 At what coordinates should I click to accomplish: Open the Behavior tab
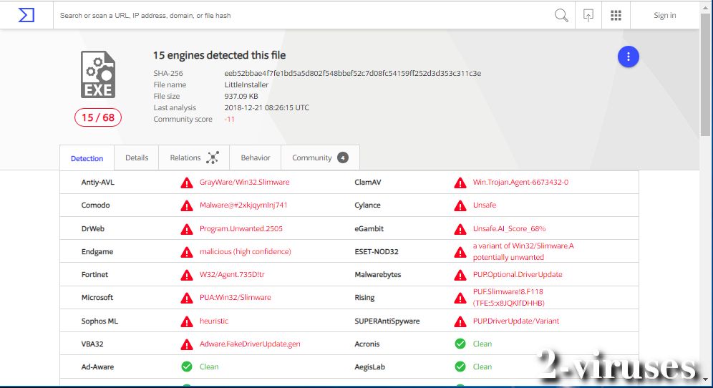tap(255, 157)
